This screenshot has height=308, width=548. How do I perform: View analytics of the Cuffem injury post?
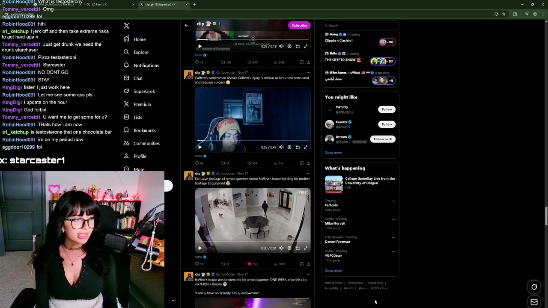pos(278,163)
